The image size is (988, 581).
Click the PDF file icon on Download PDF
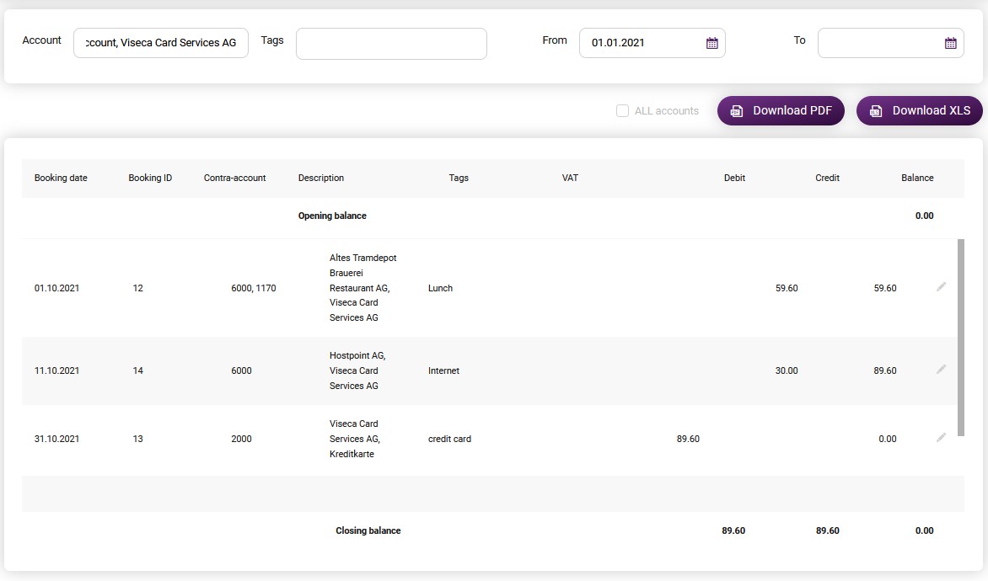pos(736,111)
